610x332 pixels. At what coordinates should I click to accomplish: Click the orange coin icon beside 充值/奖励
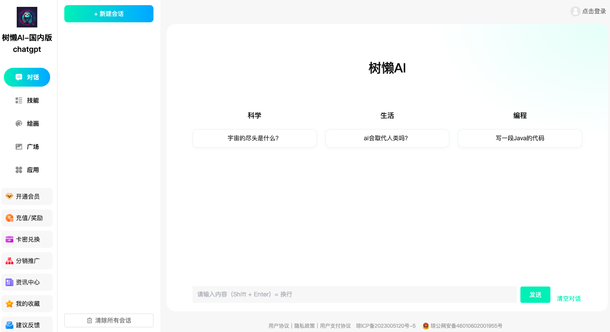click(9, 218)
